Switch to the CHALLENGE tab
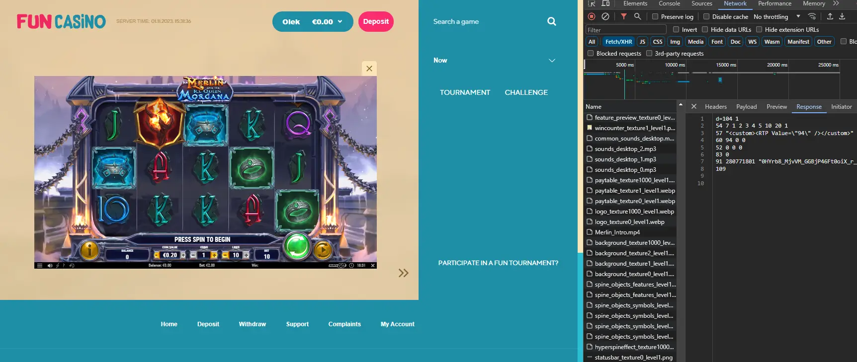 [x=526, y=92]
